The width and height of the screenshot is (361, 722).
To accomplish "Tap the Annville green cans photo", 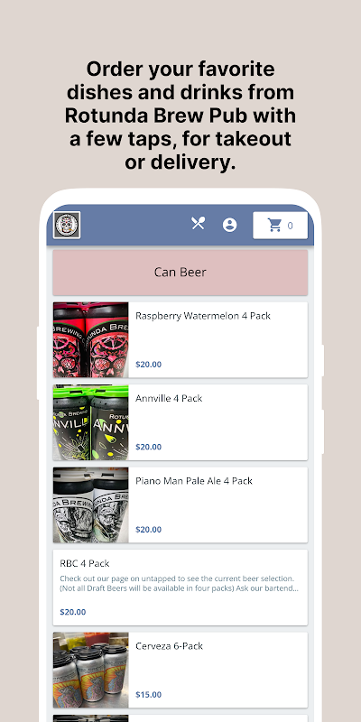I will pyautogui.click(x=91, y=422).
